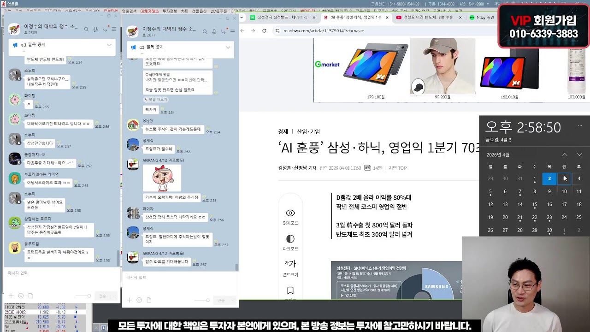Viewport: 590px width, 332px height.
Task: Click 댓글 더보기 in the 2677-member chat
Action: [x=156, y=100]
